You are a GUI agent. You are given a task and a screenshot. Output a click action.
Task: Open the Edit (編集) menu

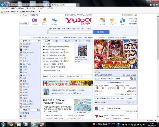pyautogui.click(x=14, y=8)
